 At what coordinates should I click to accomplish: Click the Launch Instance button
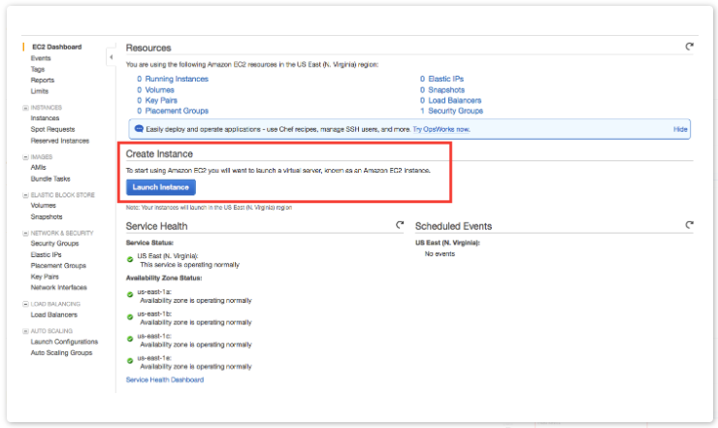161,187
